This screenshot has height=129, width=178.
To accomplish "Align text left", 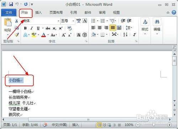I will tap(93, 28).
